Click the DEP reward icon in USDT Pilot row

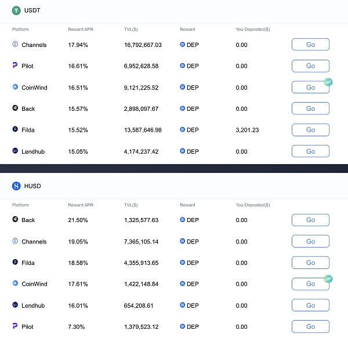(183, 66)
